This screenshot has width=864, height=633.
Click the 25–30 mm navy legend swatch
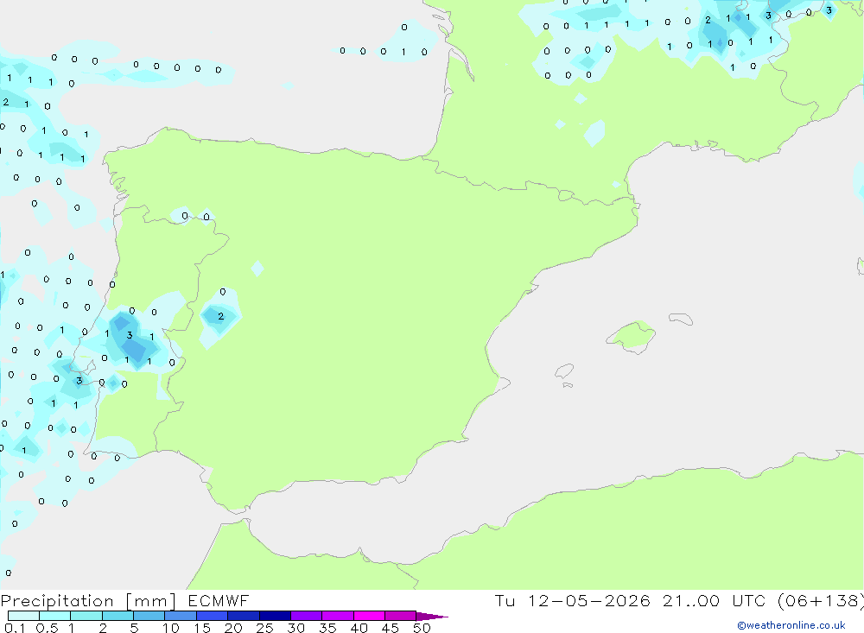click(275, 616)
